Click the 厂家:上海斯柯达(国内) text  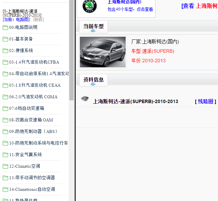click(x=155, y=41)
